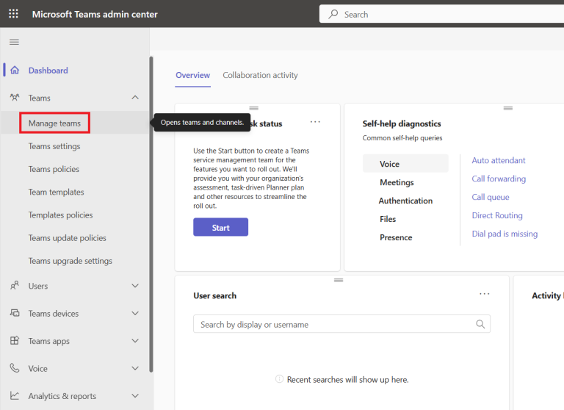
Task: Select the Presence diagnostics category
Action: point(396,237)
